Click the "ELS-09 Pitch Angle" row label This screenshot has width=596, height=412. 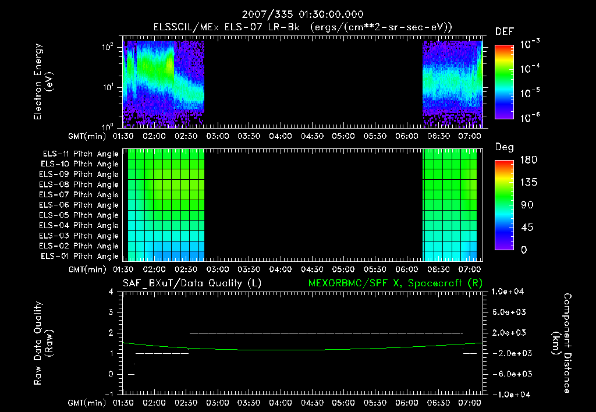pyautogui.click(x=79, y=175)
